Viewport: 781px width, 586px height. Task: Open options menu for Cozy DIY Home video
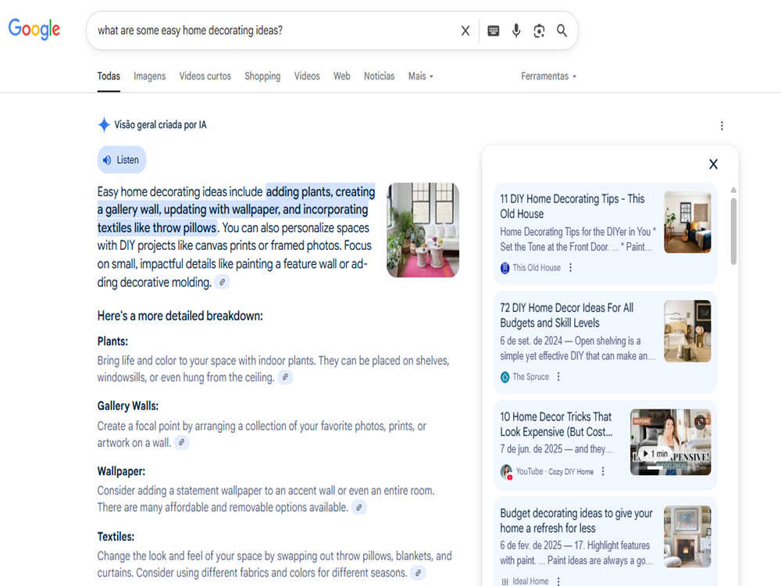[x=603, y=471]
